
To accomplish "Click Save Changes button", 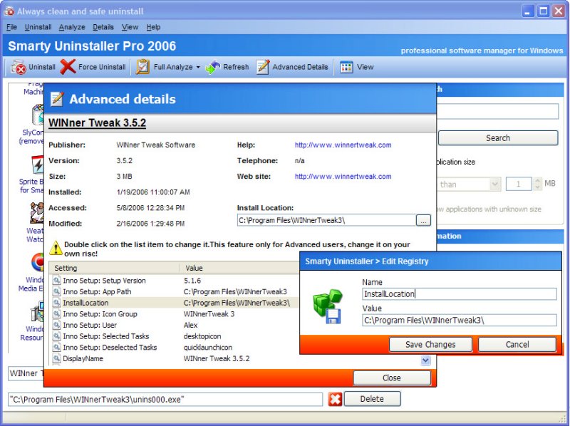I will click(x=430, y=345).
